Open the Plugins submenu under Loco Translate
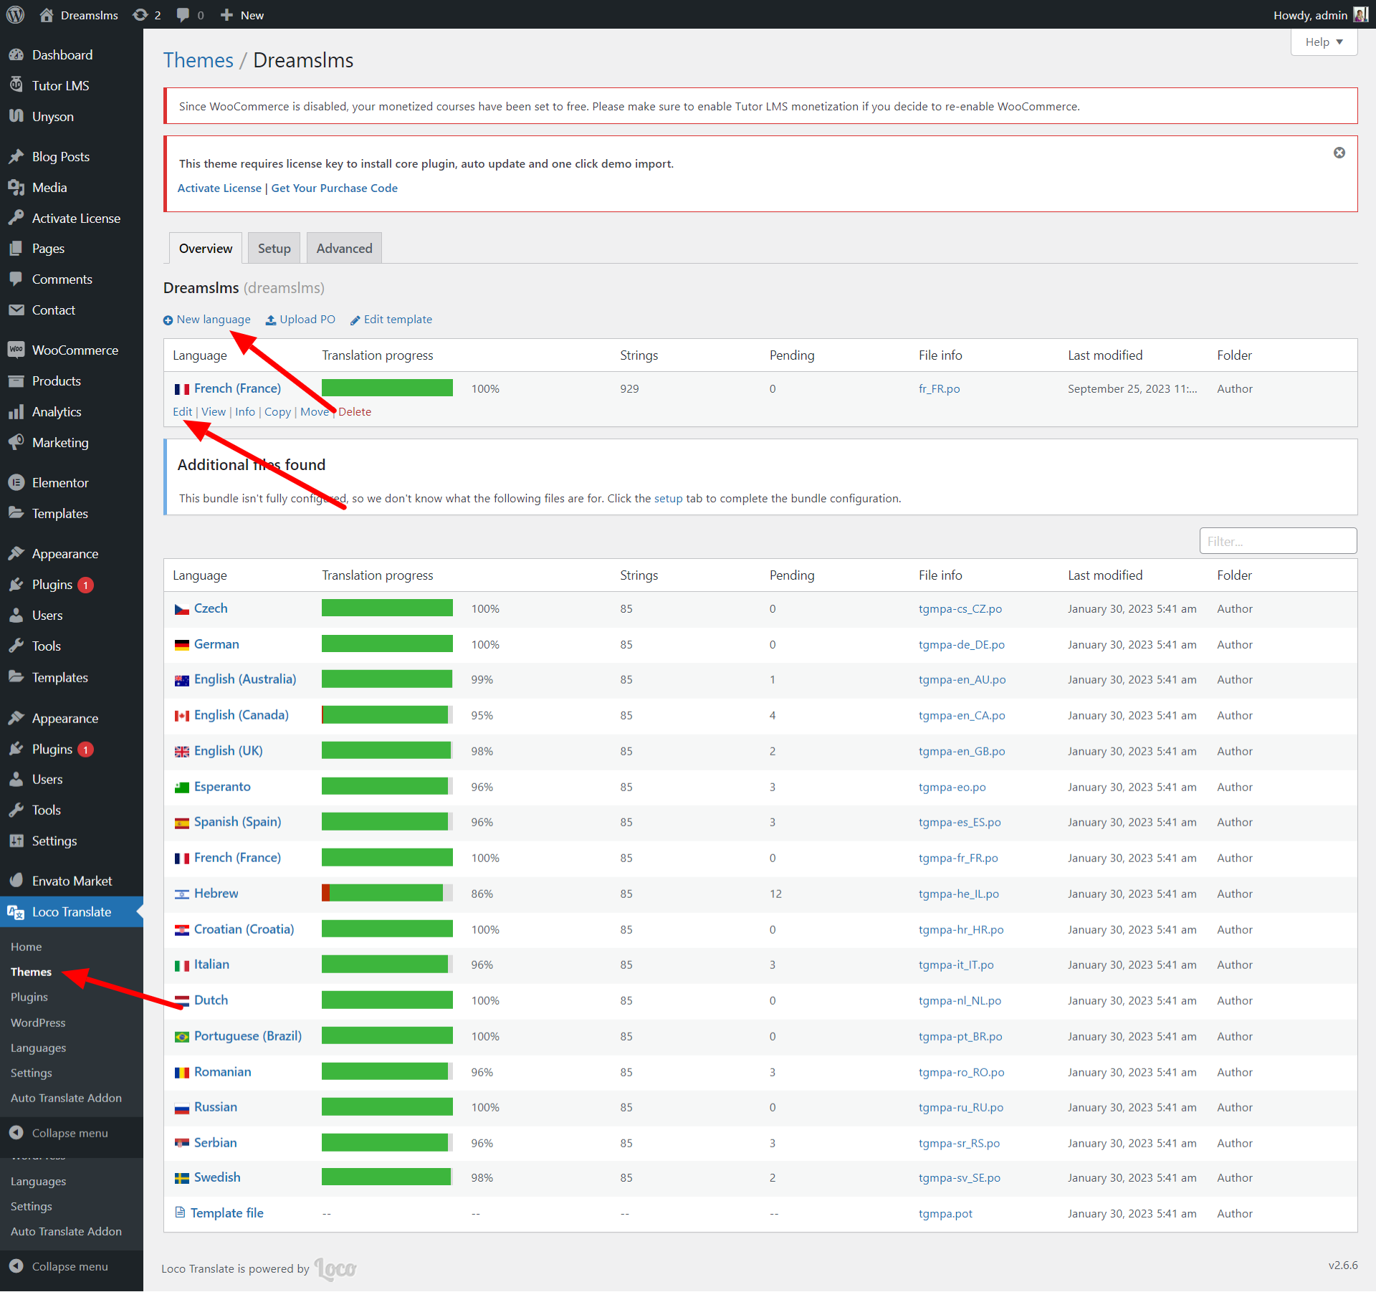Viewport: 1376px width, 1292px height. point(29,997)
